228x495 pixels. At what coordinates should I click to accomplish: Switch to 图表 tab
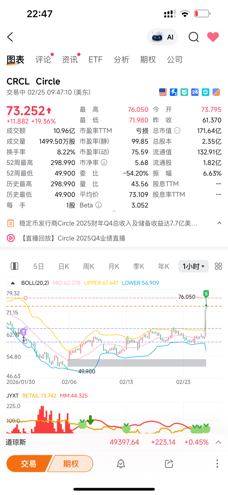[15, 60]
